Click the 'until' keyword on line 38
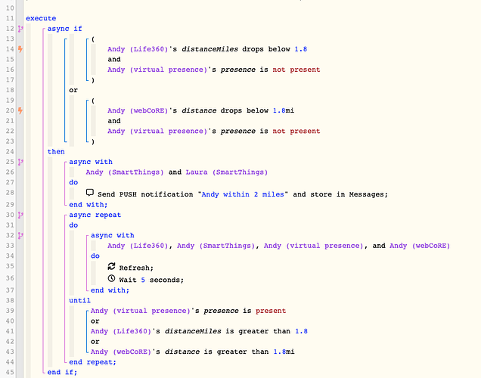 click(x=79, y=300)
